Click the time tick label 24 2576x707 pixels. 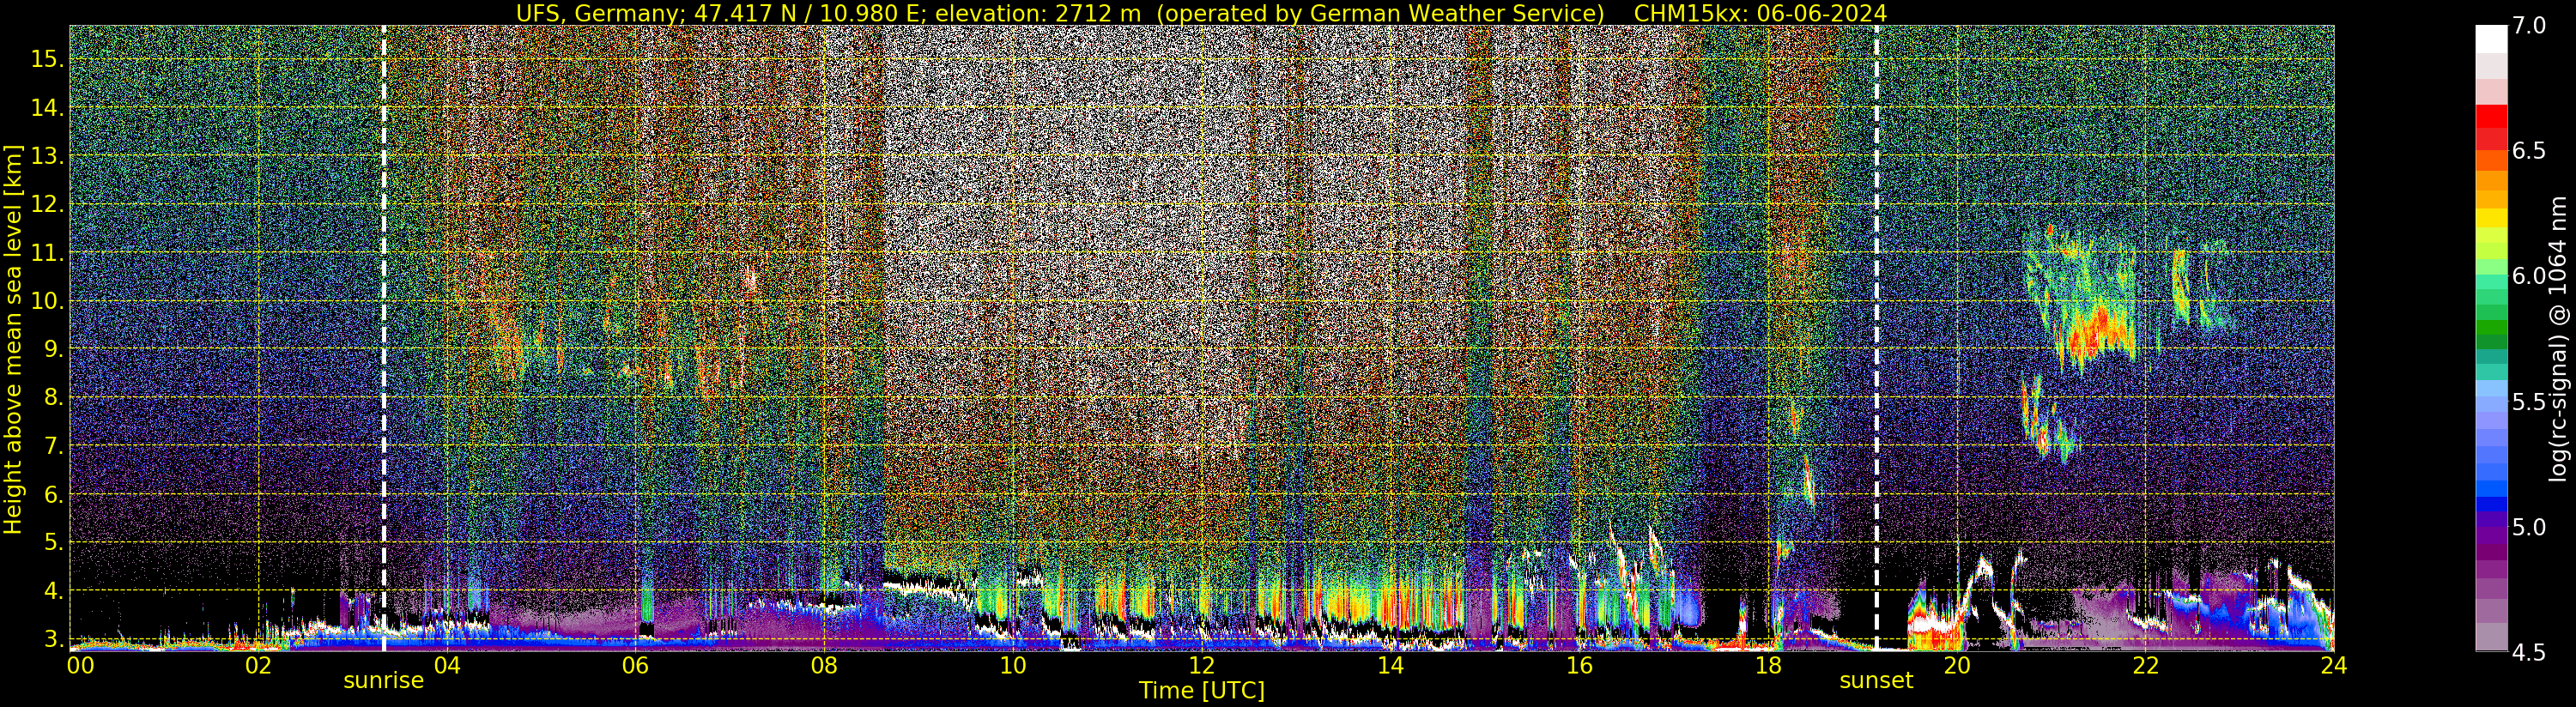pyautogui.click(x=2333, y=667)
